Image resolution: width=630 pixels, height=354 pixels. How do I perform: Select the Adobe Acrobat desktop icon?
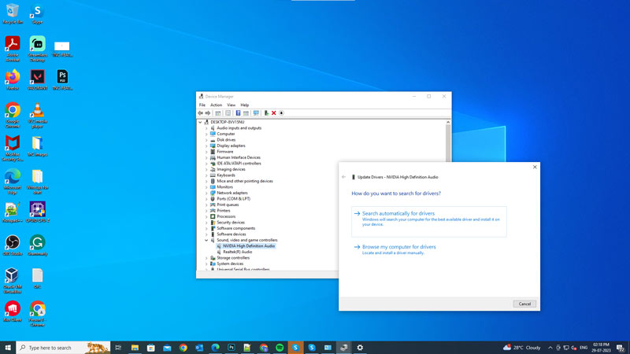coord(13,49)
